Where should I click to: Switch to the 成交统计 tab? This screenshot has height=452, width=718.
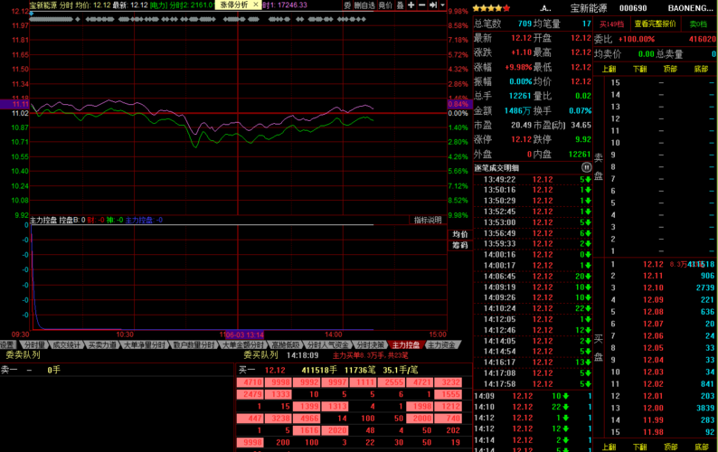click(66, 344)
